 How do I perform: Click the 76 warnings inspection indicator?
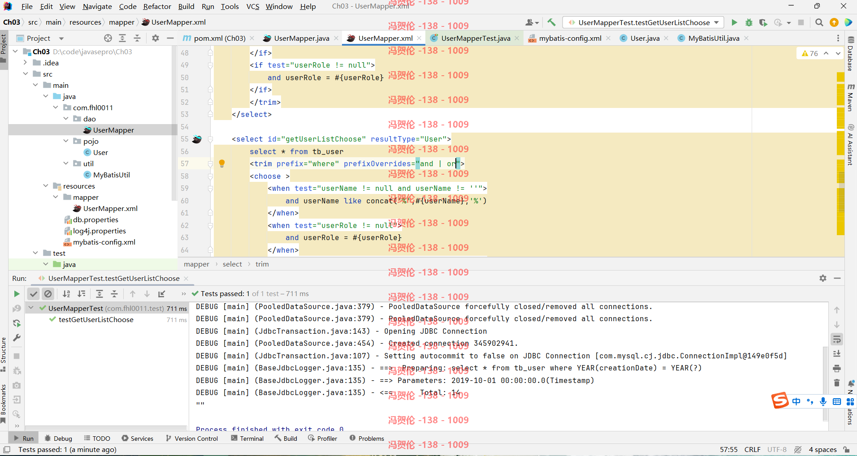click(x=810, y=53)
